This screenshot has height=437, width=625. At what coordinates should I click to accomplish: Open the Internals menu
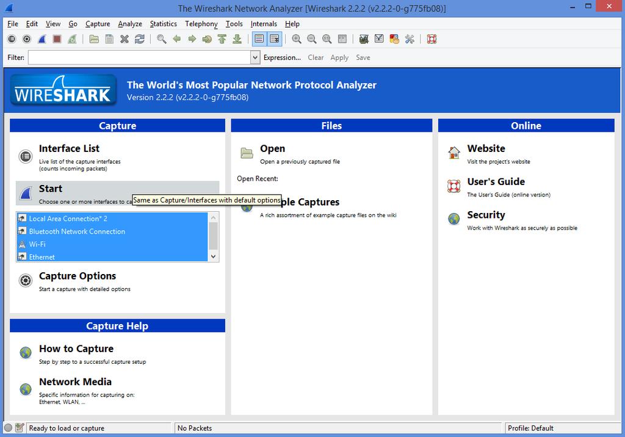point(264,24)
